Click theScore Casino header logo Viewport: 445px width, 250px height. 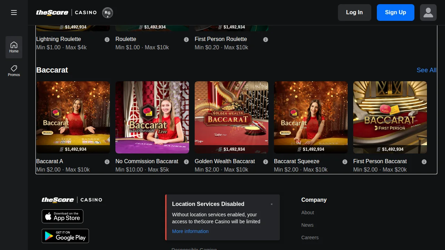[x=66, y=12]
